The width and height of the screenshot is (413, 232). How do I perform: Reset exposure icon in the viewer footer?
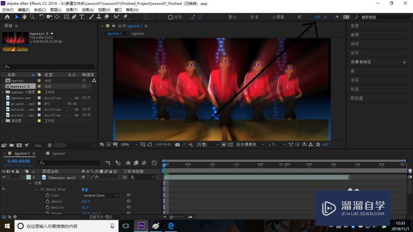point(318,144)
